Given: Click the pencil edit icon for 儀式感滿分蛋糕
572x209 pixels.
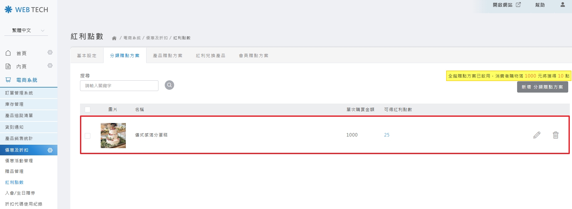Looking at the screenshot, I should (537, 135).
